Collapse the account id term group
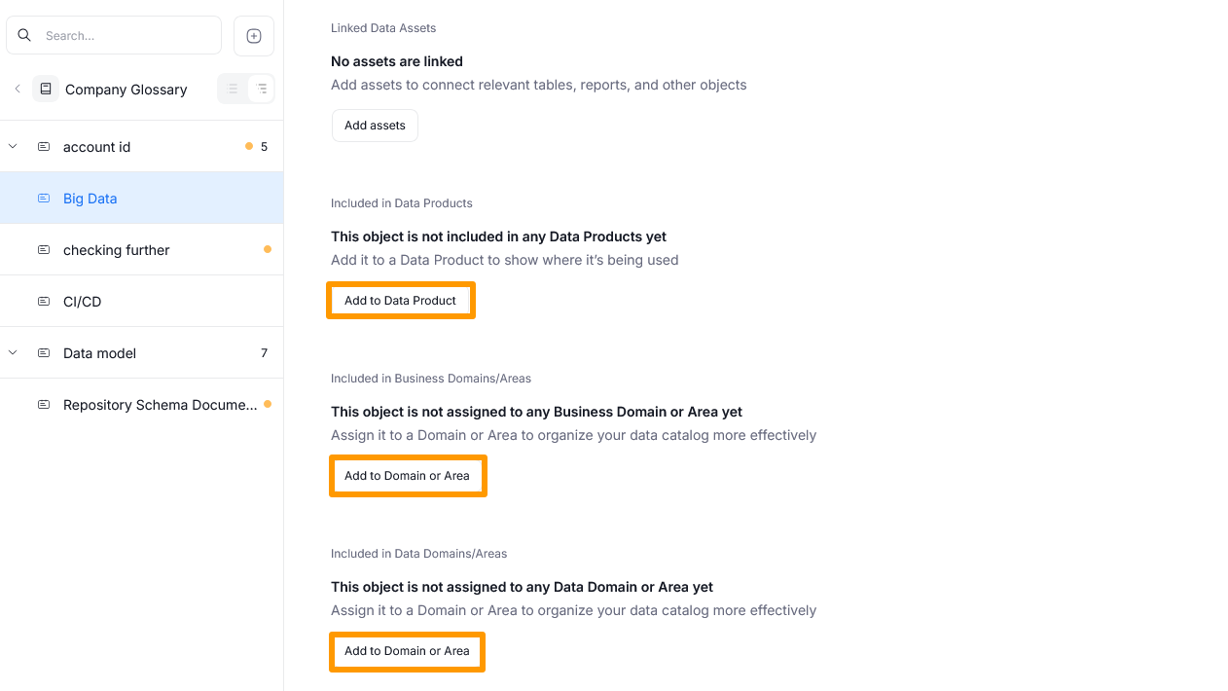The width and height of the screenshot is (1228, 691). point(12,146)
